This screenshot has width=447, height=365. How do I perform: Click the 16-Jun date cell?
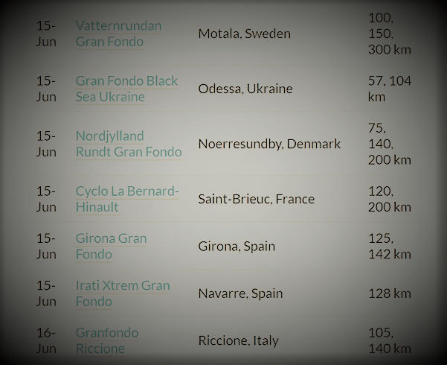point(46,340)
